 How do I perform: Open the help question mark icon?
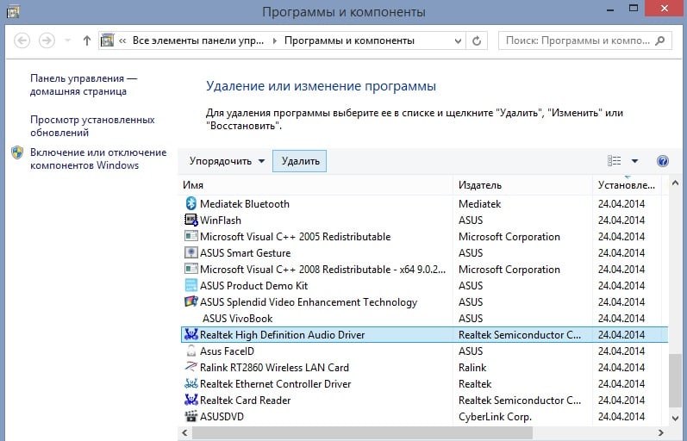[x=663, y=161]
